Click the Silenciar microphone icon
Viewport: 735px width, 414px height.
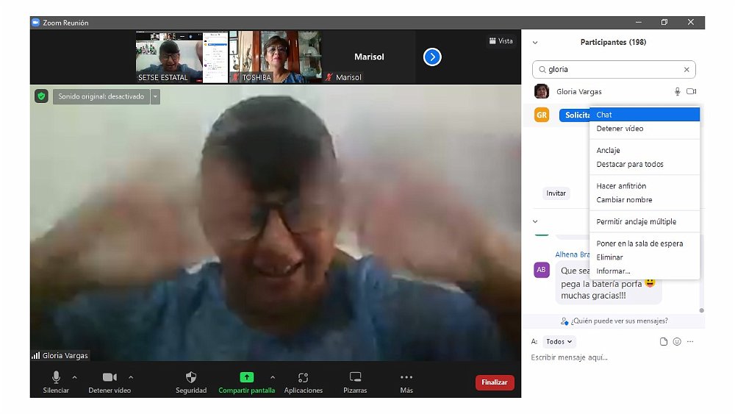(x=56, y=377)
